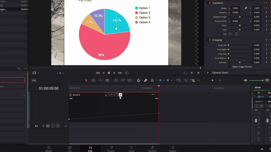271x152 pixels.
Task: Open the Deliver page
Action: [x=173, y=149]
